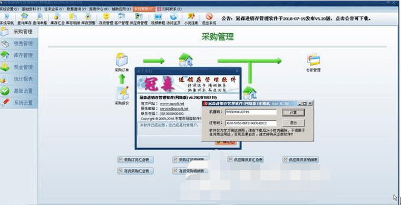The height and width of the screenshot is (205, 401).
Task: Open 供应商管理 in the toolbar
Action: point(139,19)
